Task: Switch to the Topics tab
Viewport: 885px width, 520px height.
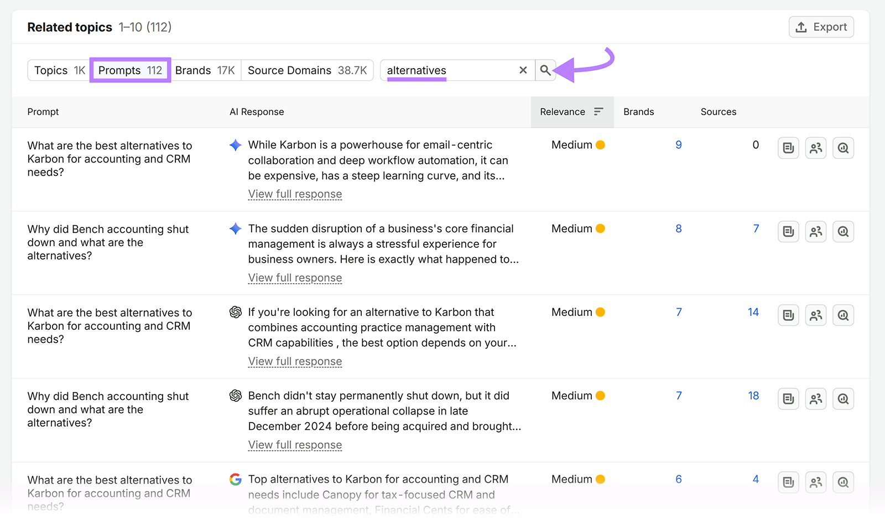Action: pos(59,70)
